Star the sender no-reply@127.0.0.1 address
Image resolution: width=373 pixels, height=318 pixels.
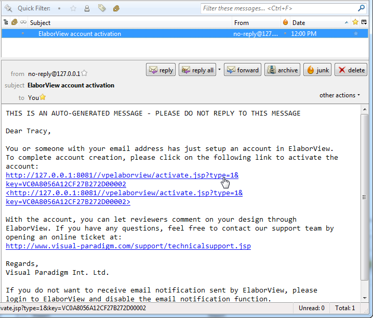[x=84, y=73]
